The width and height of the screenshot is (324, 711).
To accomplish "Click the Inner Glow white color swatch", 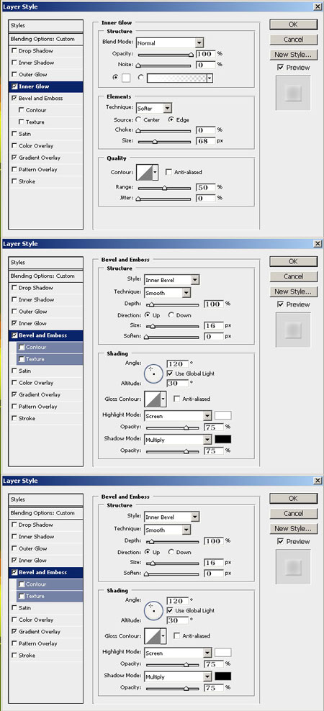I will point(126,78).
